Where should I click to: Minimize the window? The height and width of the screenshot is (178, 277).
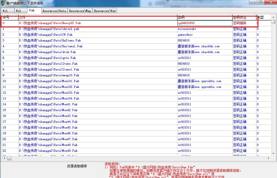point(253,2)
